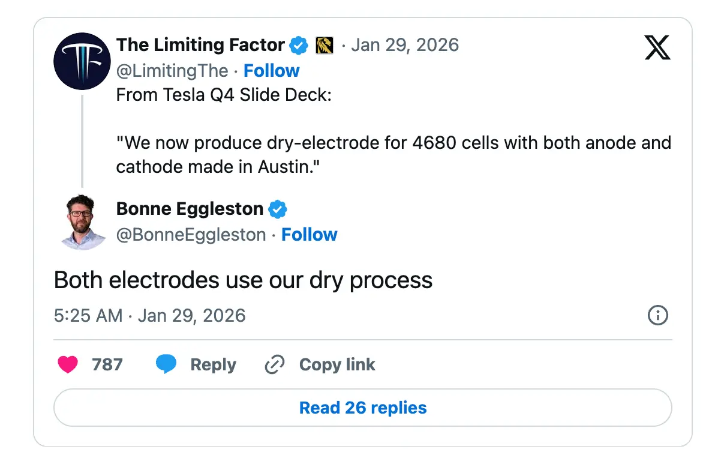The image size is (727, 461).
Task: Click the Reply text label
Action: coord(213,364)
